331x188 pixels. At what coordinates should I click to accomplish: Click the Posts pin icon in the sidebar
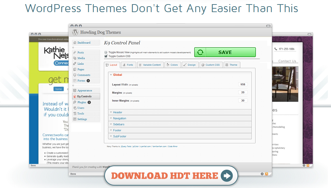[75, 52]
